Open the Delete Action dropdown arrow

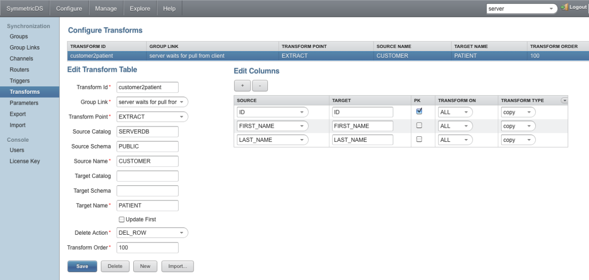pos(182,232)
